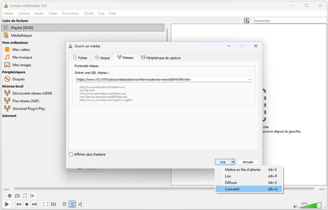Mute audio via speaker icon
This screenshot has height=210, width=328.
[x=296, y=206]
